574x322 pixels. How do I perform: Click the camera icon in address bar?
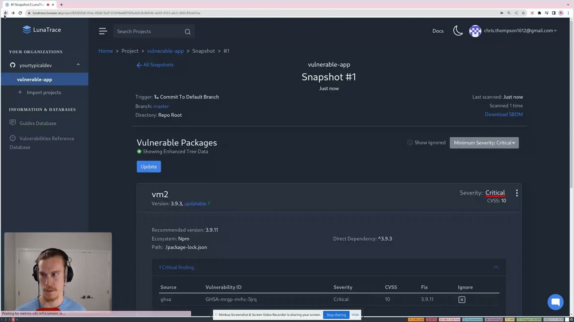501,13
